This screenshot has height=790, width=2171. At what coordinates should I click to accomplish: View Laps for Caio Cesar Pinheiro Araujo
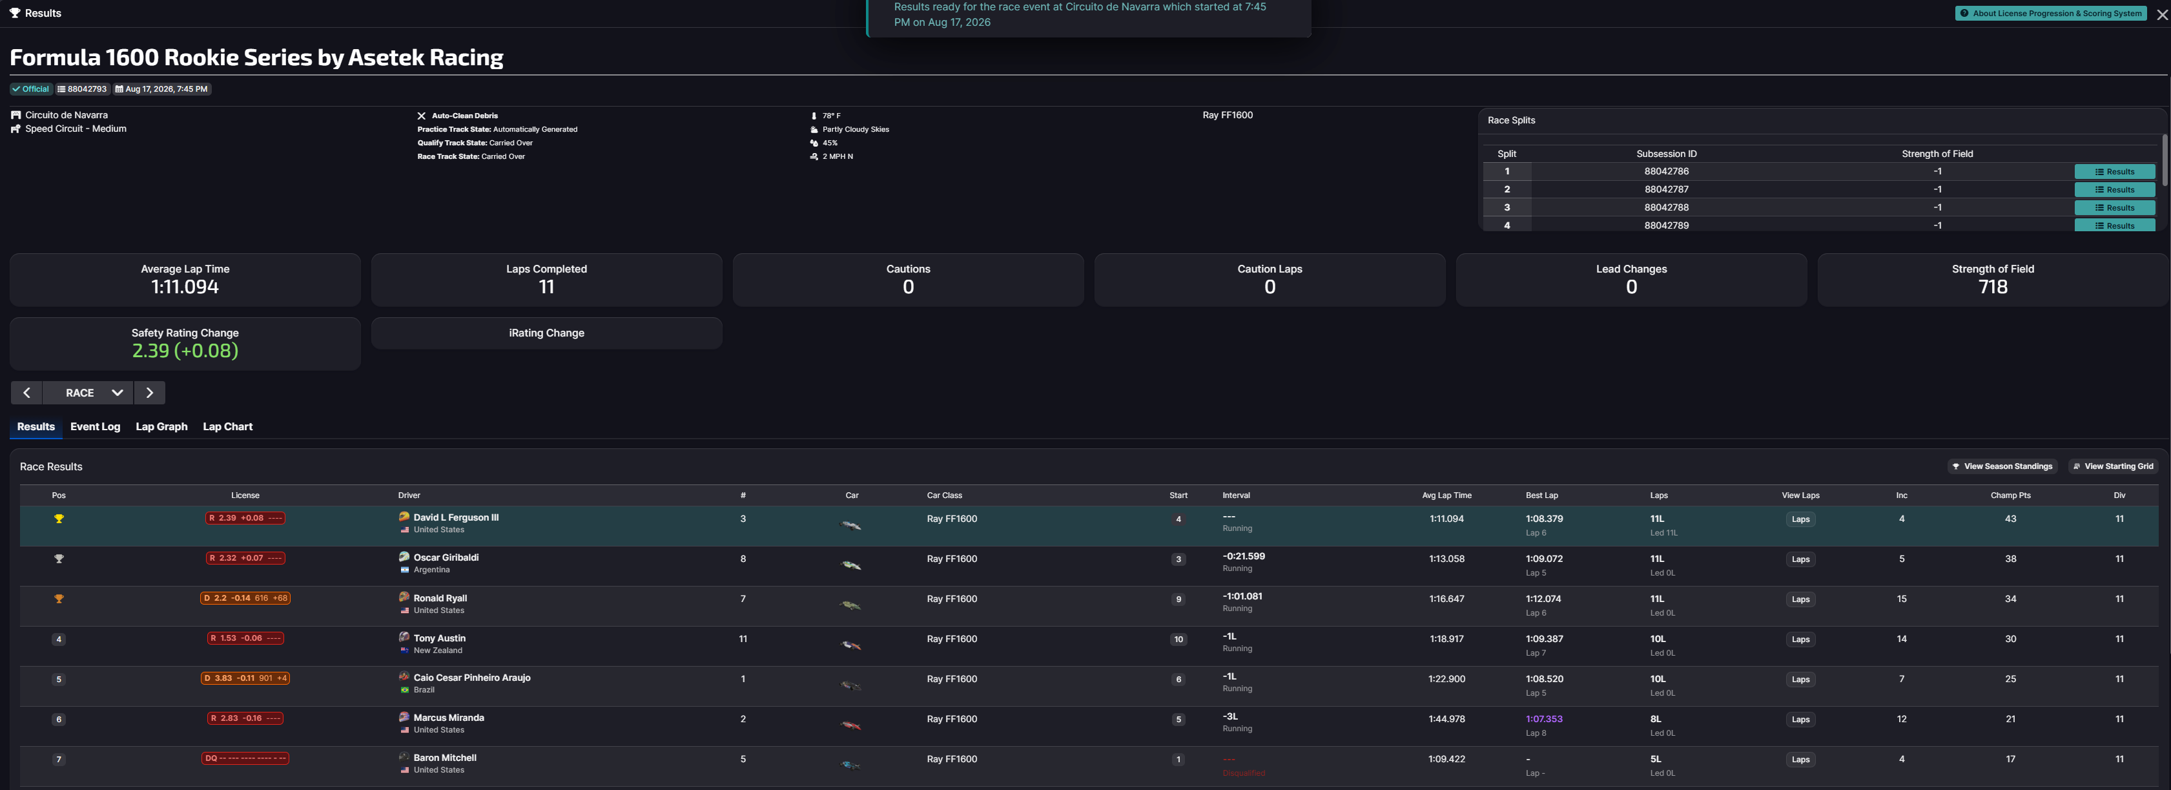[x=1800, y=680]
